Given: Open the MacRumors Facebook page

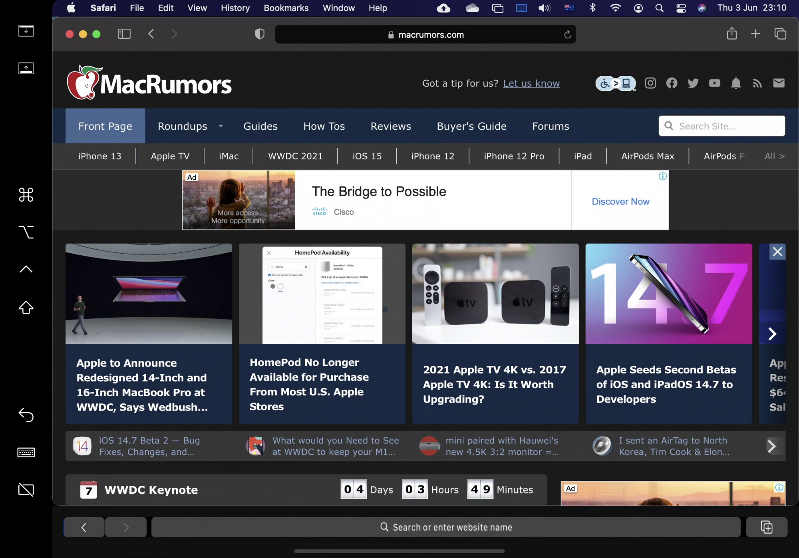Looking at the screenshot, I should click(672, 83).
